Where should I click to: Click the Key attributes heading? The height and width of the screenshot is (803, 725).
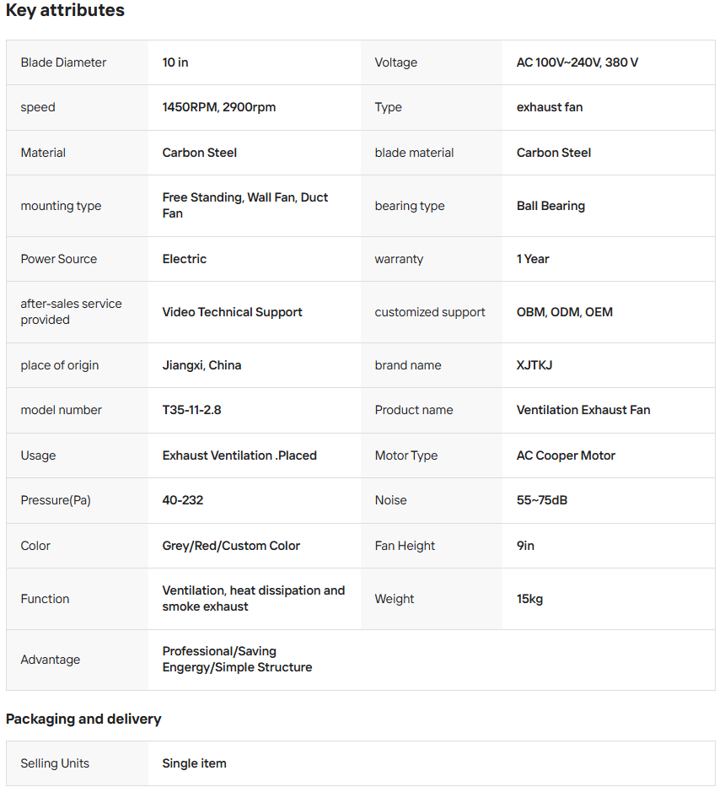click(x=65, y=10)
